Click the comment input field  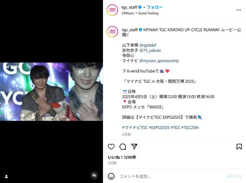pos(171,176)
